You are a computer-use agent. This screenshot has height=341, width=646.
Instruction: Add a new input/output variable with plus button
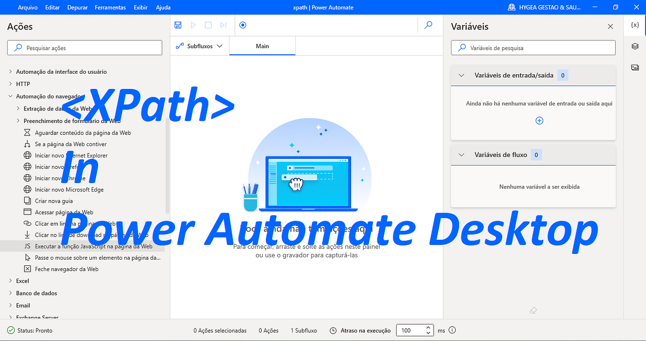coord(539,120)
